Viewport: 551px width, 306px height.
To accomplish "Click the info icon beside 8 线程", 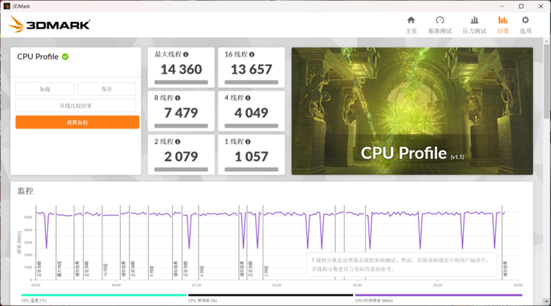I will point(178,98).
